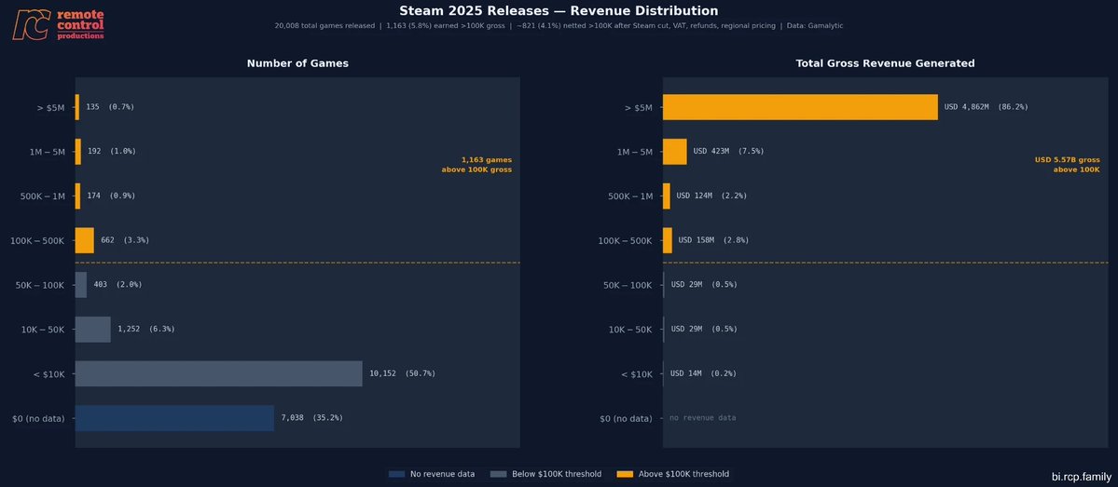Click the $0 (no data) axis label in Number of Games
1118x487 pixels.
(38, 419)
